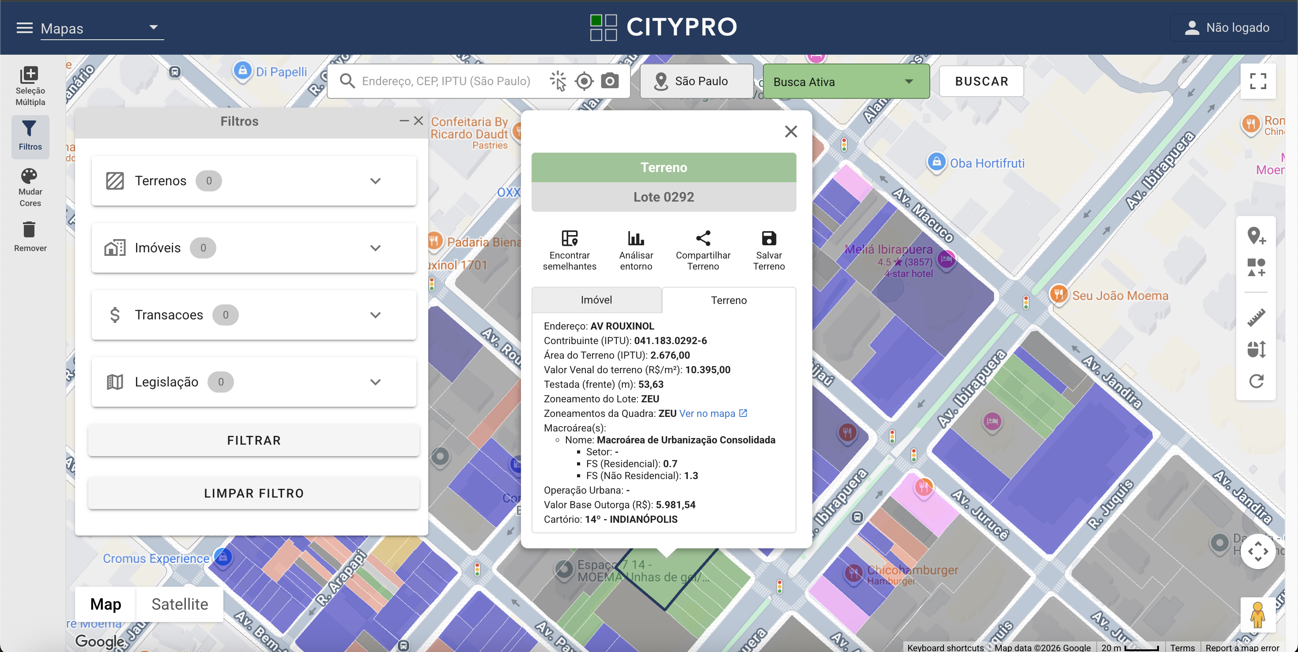
Task: Click the Seu João Moema restaurant marker
Action: [x=1059, y=294]
